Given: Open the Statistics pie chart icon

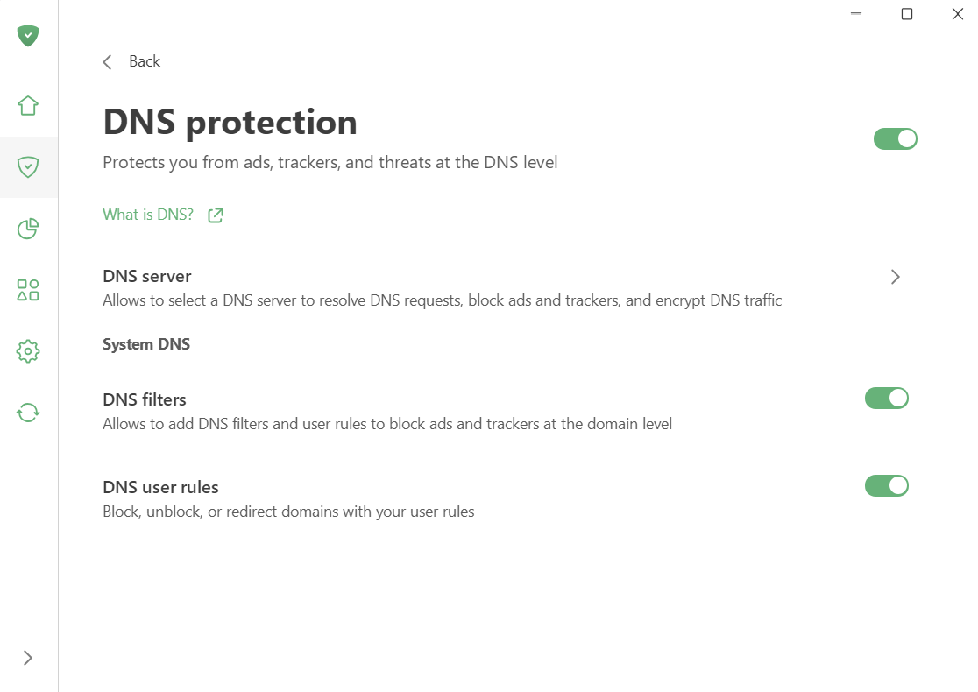Looking at the screenshot, I should (28, 228).
